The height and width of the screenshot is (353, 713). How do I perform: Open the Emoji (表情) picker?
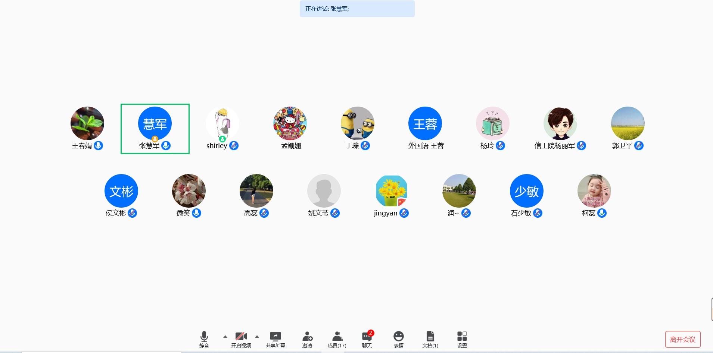click(398, 339)
